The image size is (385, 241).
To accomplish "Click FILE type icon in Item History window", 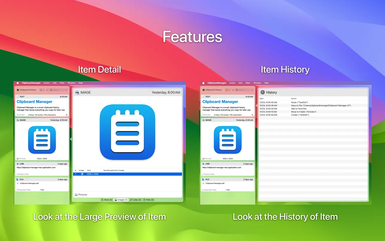I will 203,179.
